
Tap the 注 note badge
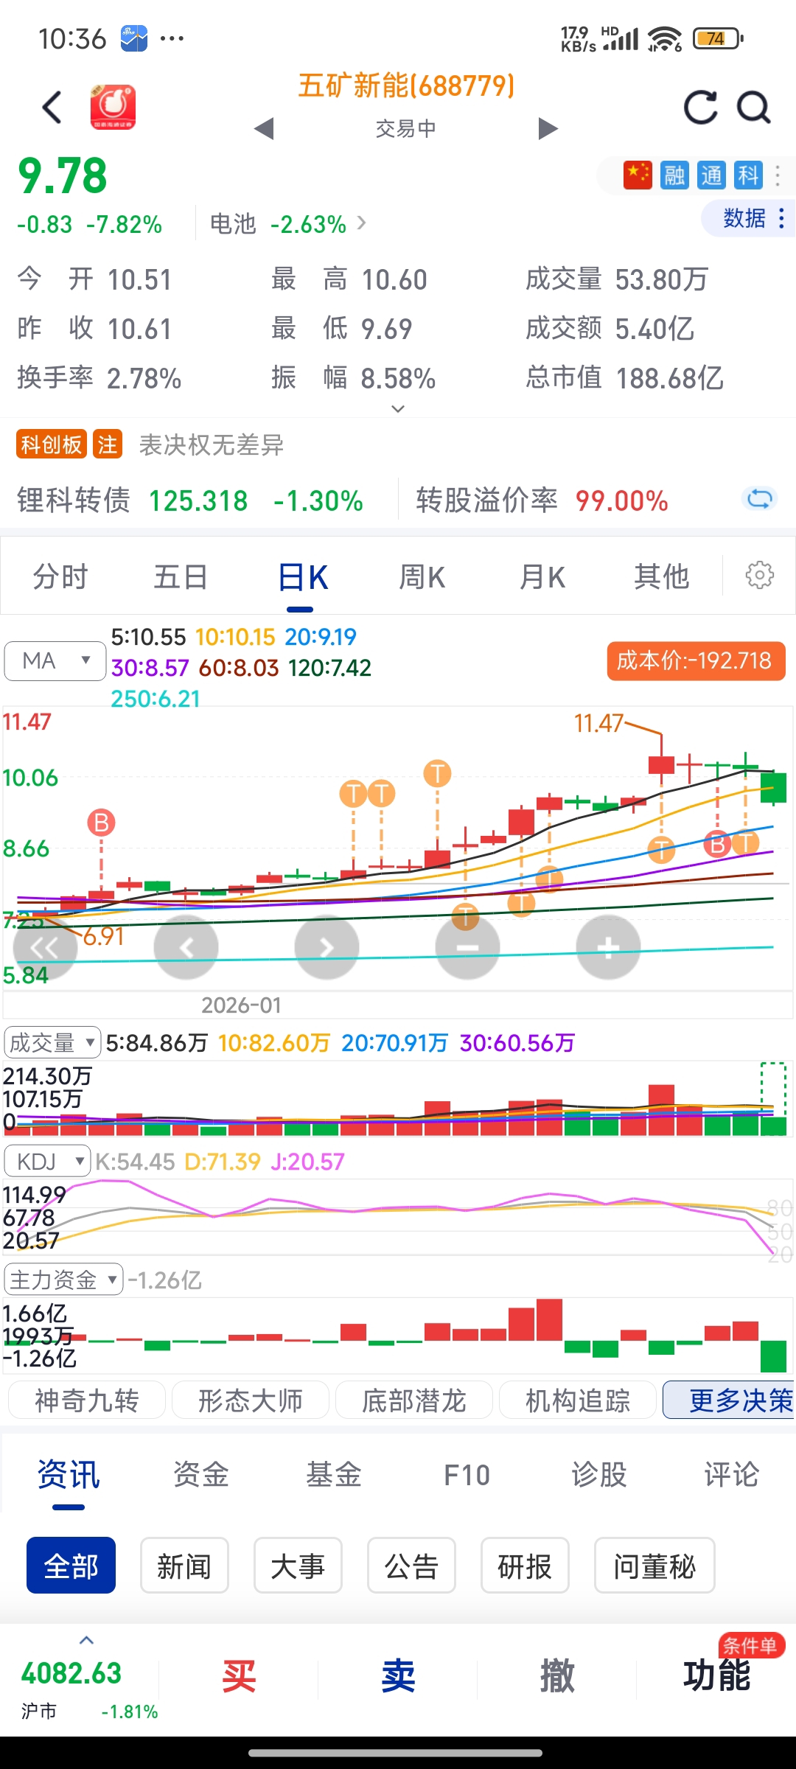(108, 444)
